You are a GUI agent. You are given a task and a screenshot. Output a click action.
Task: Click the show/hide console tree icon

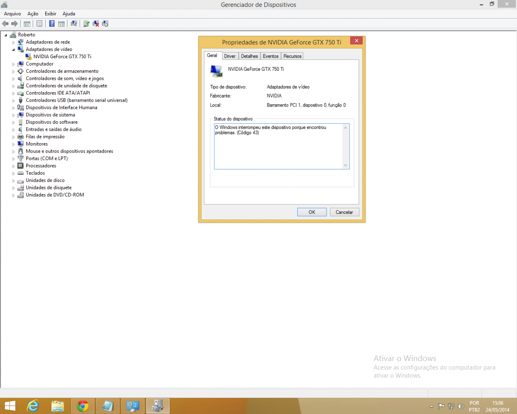point(27,24)
